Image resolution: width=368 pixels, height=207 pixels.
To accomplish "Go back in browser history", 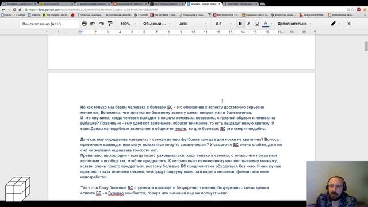I will pyautogui.click(x=3, y=10).
